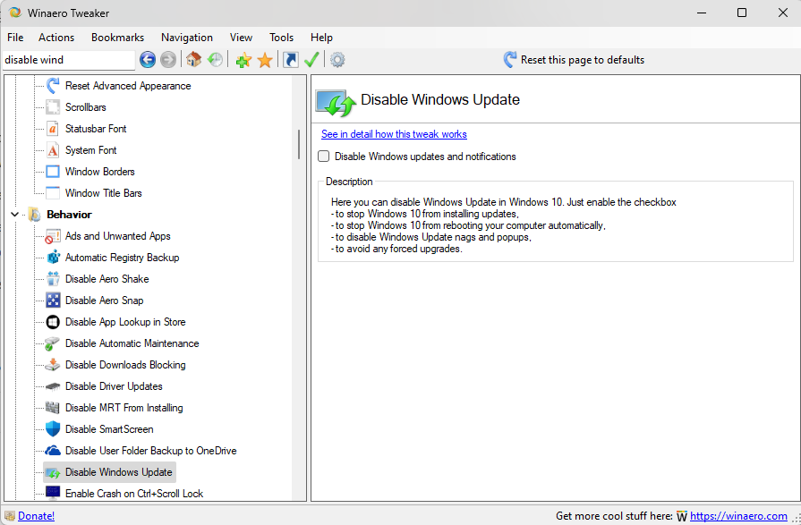Click the Disable Automatic Maintenance icon

[x=53, y=343]
